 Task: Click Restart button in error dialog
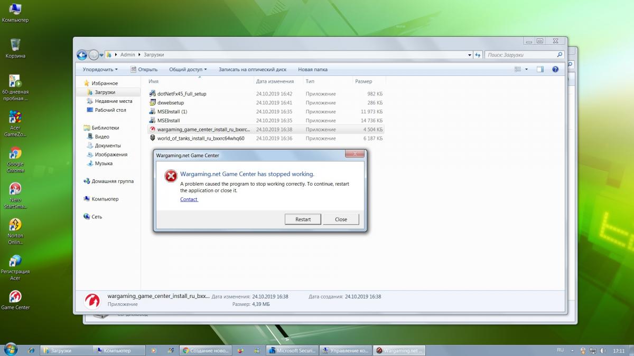(303, 219)
